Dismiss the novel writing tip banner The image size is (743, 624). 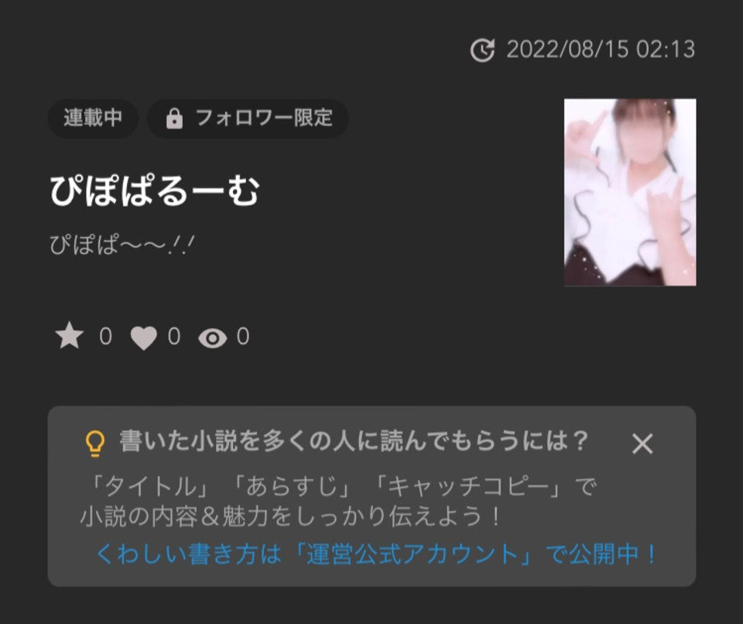[642, 444]
